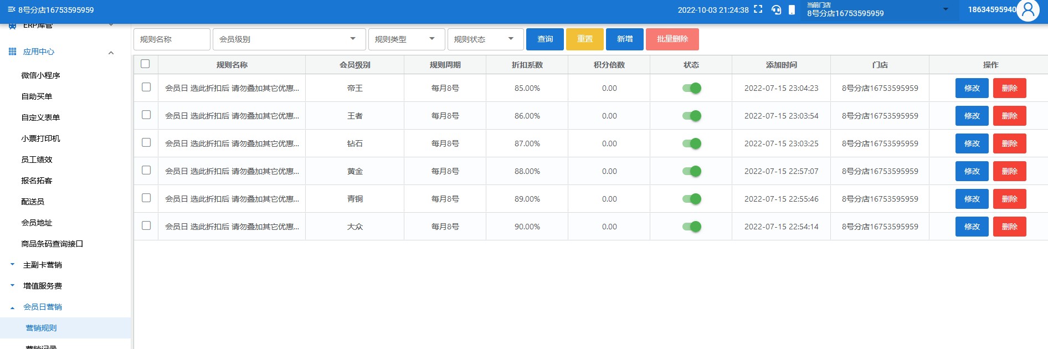Click the 应用中心 grid icon

[x=12, y=52]
